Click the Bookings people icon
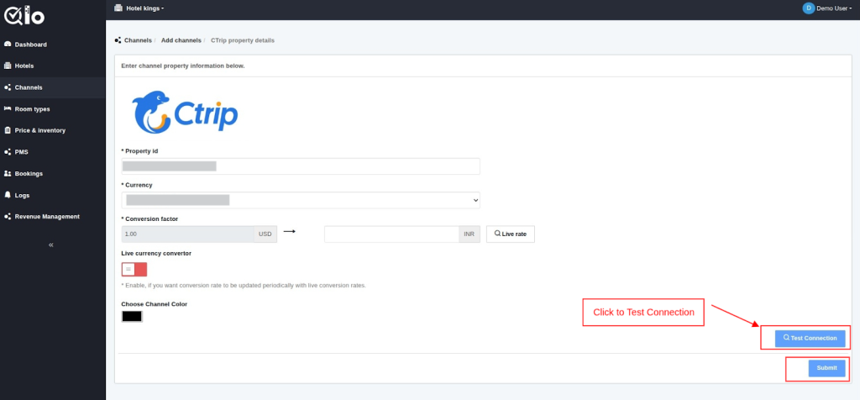860x400 pixels. click(8, 174)
